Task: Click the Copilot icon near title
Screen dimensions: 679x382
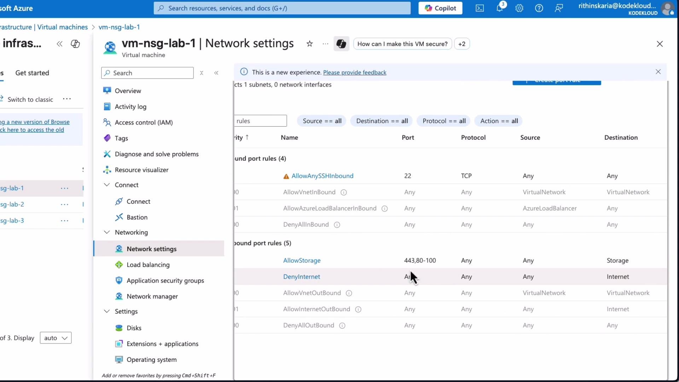Action: [341, 44]
